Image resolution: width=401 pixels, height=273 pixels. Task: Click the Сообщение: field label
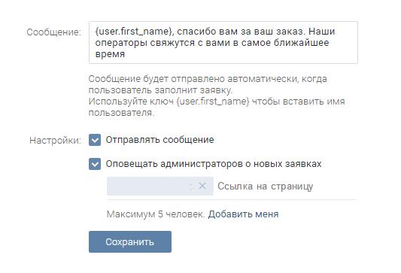pyautogui.click(x=53, y=32)
